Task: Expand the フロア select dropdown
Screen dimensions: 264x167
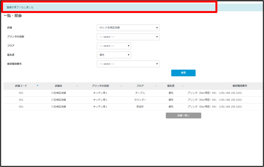Action: tap(114, 46)
